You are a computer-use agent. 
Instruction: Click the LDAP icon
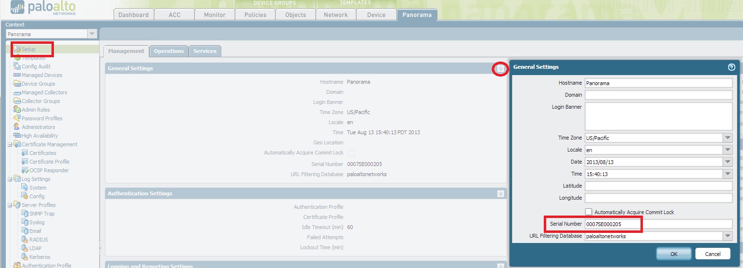tap(25, 248)
